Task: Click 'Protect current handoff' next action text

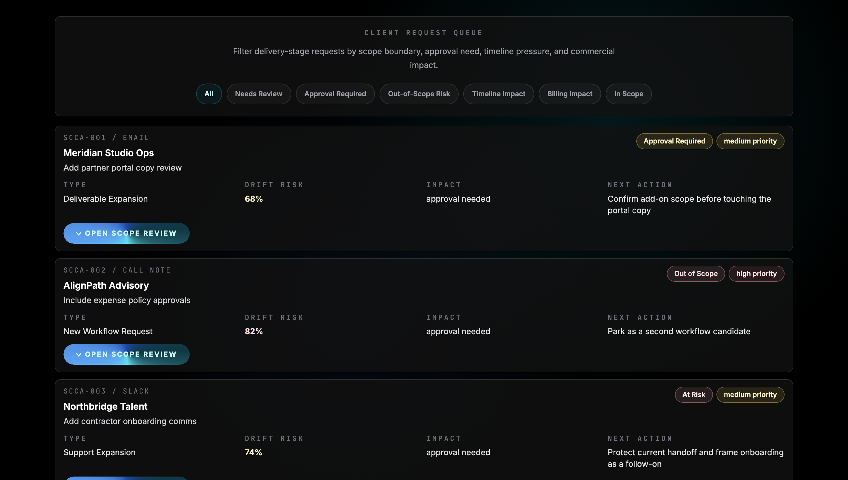Action: (695, 458)
